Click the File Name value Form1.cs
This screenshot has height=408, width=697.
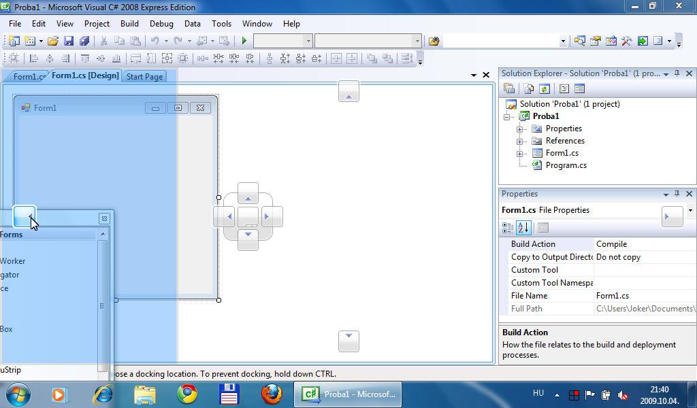[645, 296]
